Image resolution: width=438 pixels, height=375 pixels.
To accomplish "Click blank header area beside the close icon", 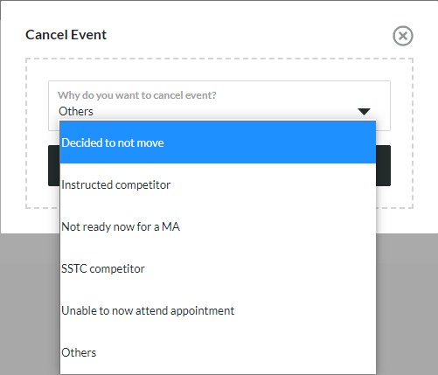I will coord(247,35).
